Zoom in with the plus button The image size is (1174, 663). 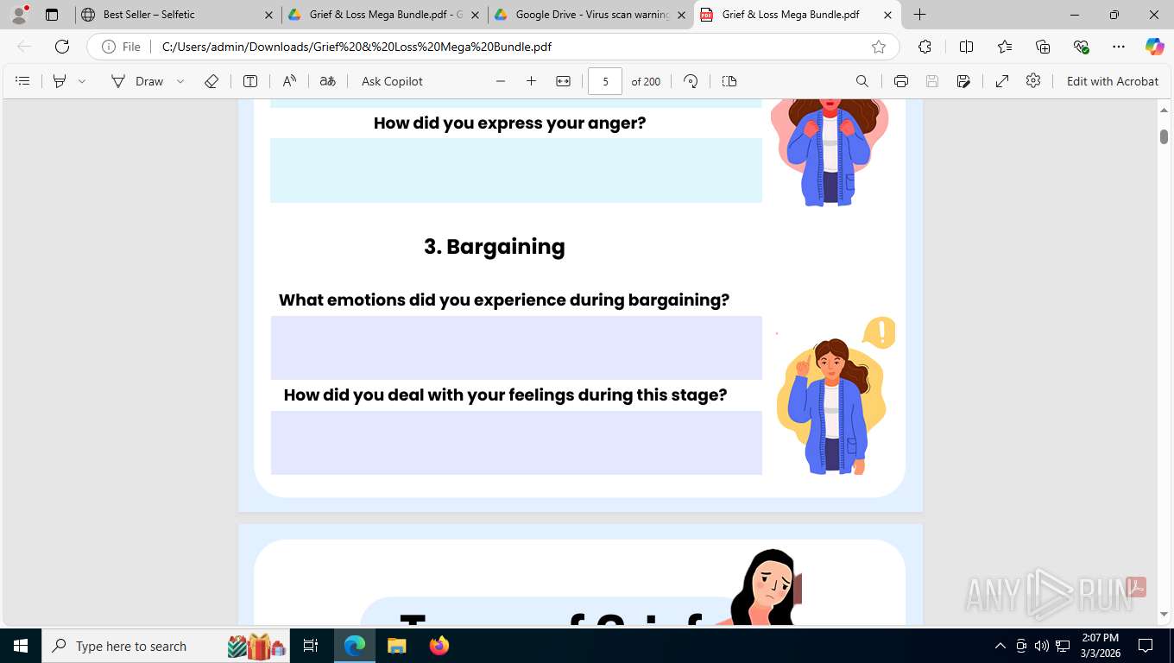pos(532,81)
